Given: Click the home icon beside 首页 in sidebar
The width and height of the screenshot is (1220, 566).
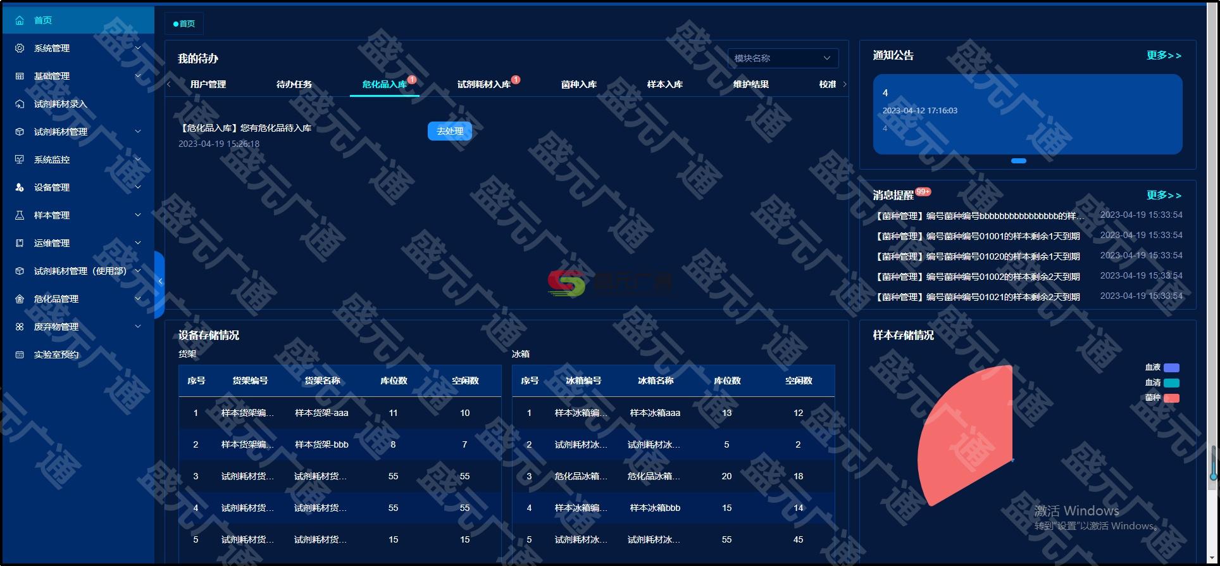Looking at the screenshot, I should pos(20,20).
